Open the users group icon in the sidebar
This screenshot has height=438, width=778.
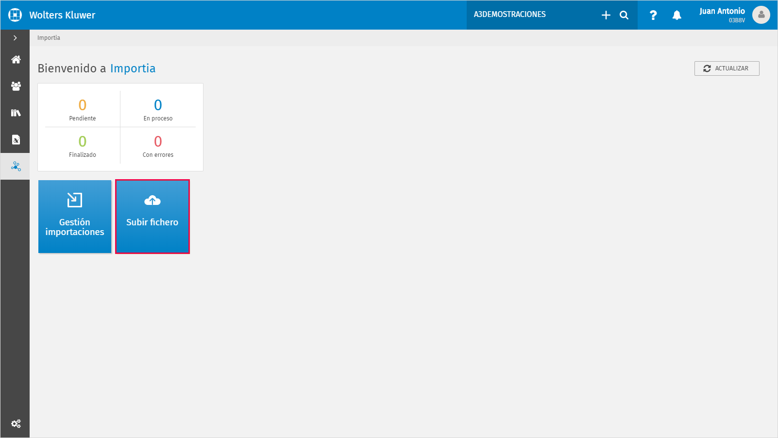[16, 86]
